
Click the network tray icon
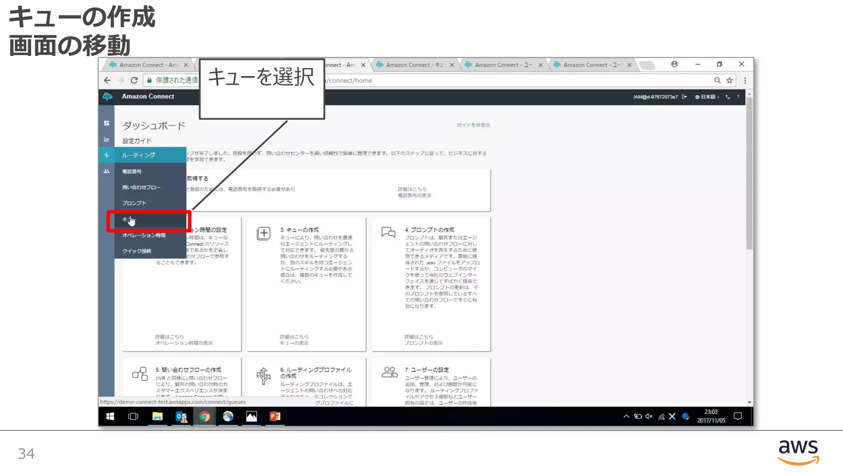[661, 416]
